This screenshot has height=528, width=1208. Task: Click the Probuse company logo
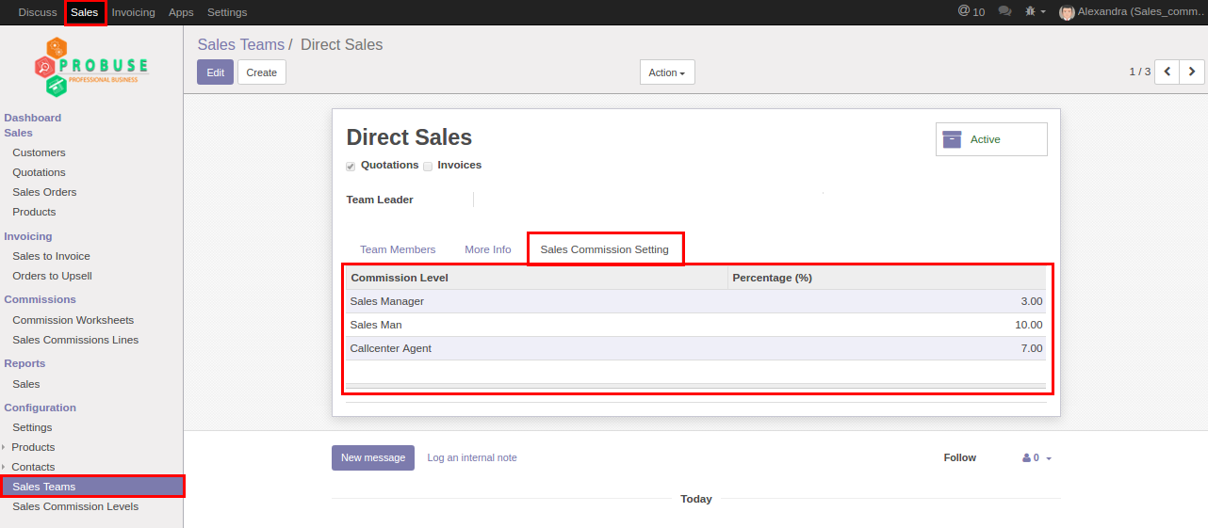coord(91,67)
